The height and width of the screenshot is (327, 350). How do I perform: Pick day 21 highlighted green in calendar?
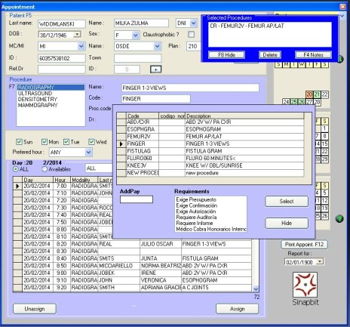tap(317, 94)
